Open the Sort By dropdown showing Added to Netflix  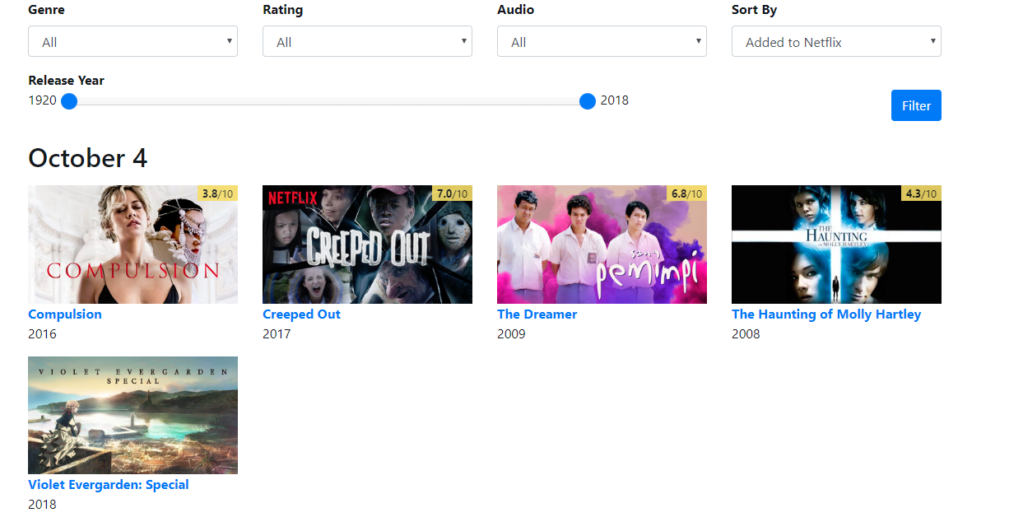[836, 41]
